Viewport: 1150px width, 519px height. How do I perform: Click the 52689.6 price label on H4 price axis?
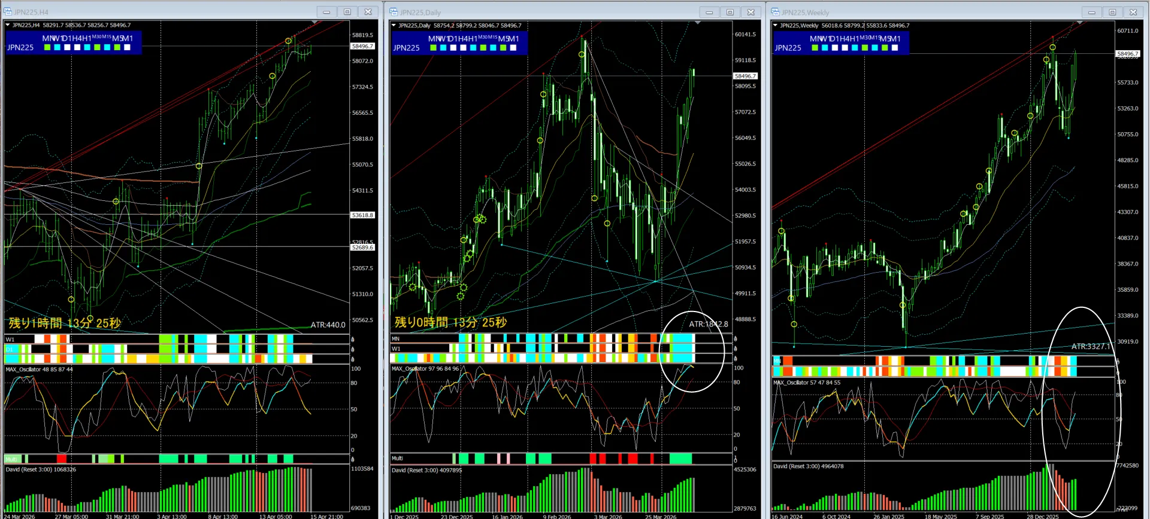362,248
